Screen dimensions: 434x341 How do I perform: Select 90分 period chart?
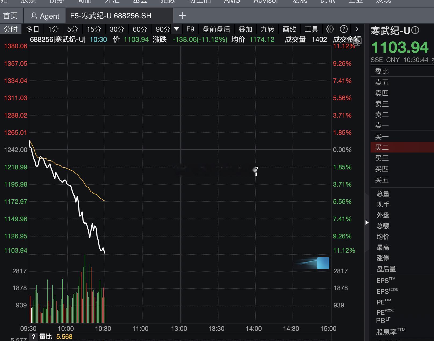point(163,29)
